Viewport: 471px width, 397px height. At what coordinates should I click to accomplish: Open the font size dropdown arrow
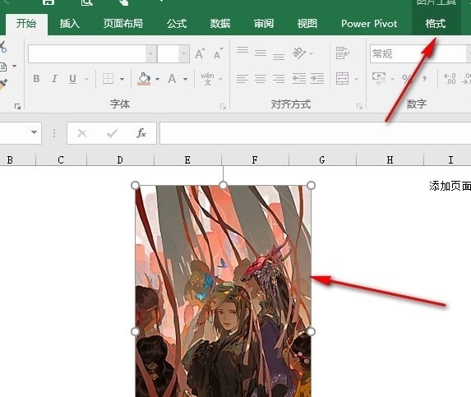(x=183, y=54)
